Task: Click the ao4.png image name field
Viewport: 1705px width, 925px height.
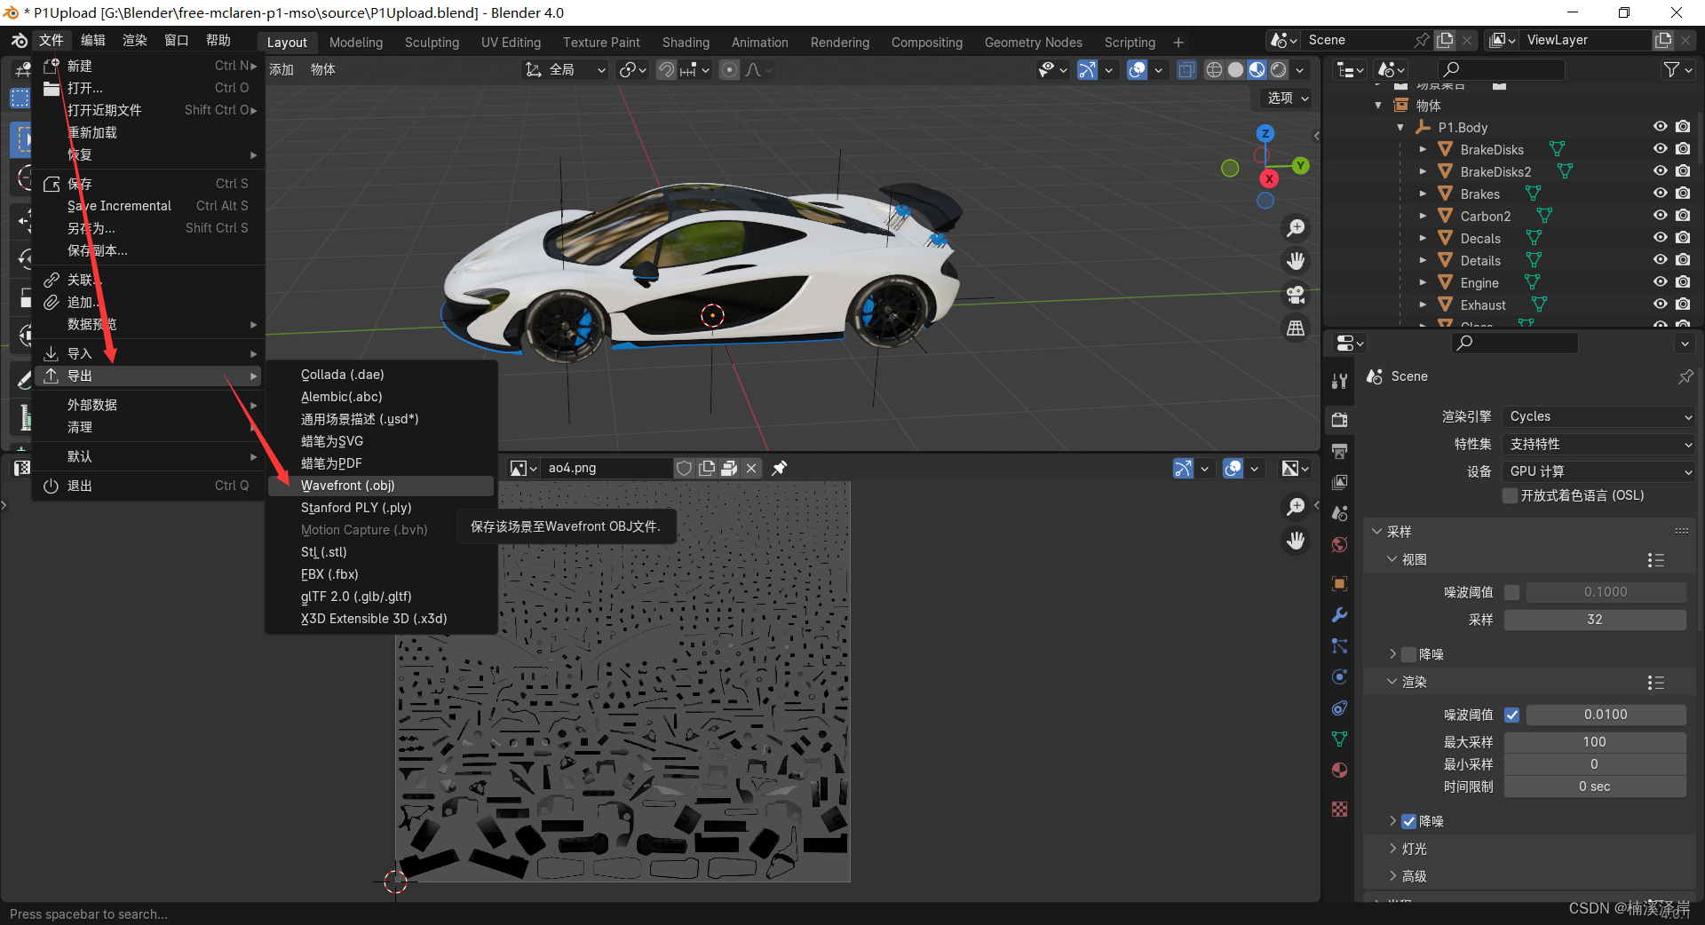Action: tap(607, 468)
